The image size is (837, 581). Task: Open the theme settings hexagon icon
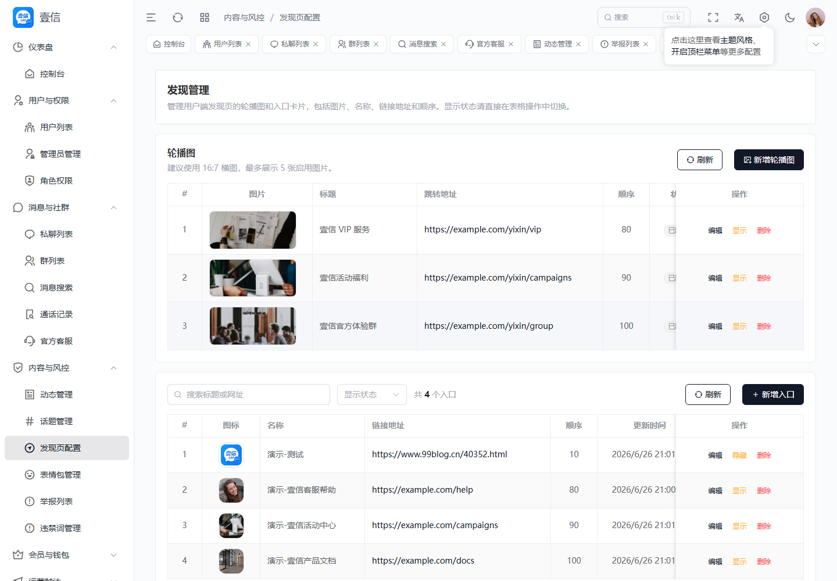coord(764,17)
